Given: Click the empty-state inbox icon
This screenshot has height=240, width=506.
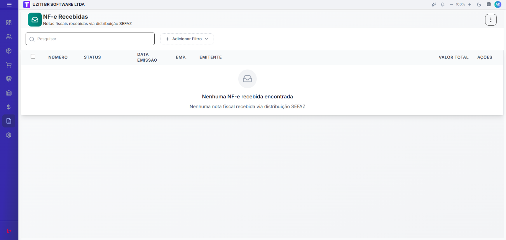Looking at the screenshot, I should [247, 79].
